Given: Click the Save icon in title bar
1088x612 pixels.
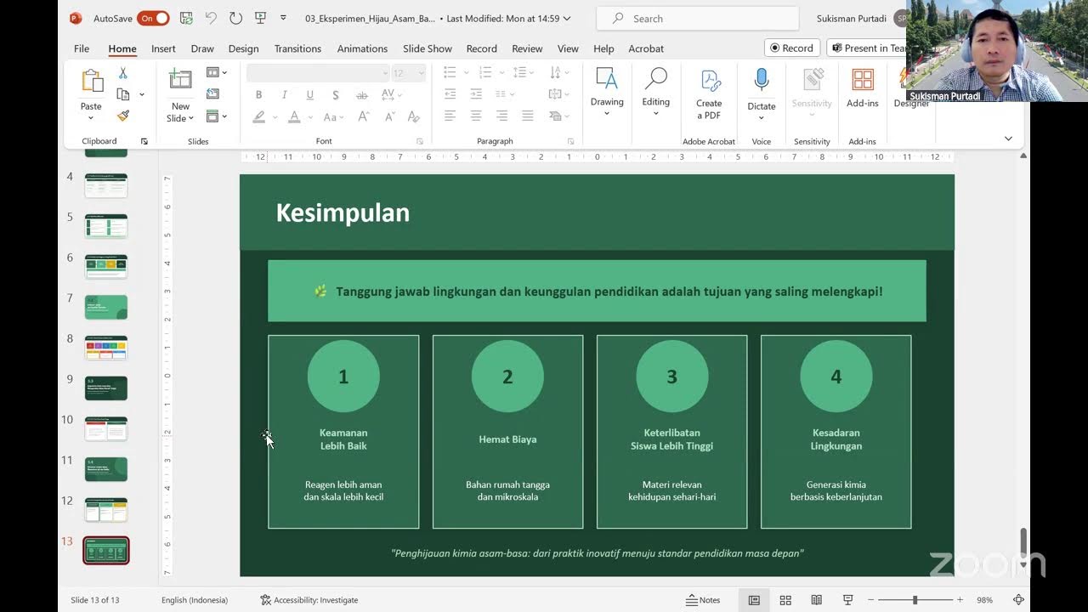Looking at the screenshot, I should (186, 18).
